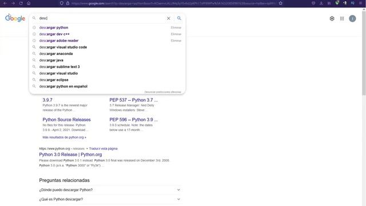Click 'Más resultados de python.org' link
This screenshot has height=206, width=366.
64,137
